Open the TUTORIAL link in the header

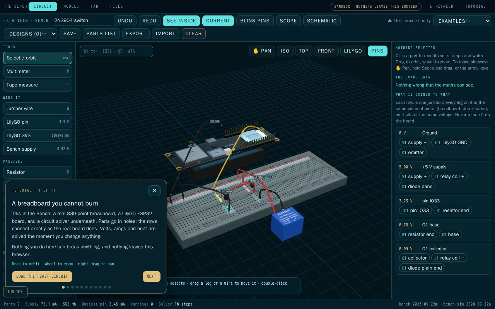point(475,7)
